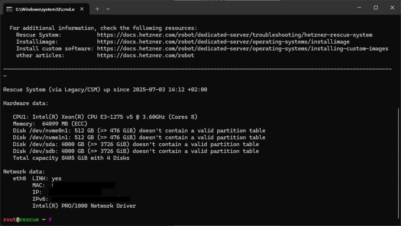Click the Memory 64099 MB text
Screen dimensions: 401x226
[x=50, y=124]
